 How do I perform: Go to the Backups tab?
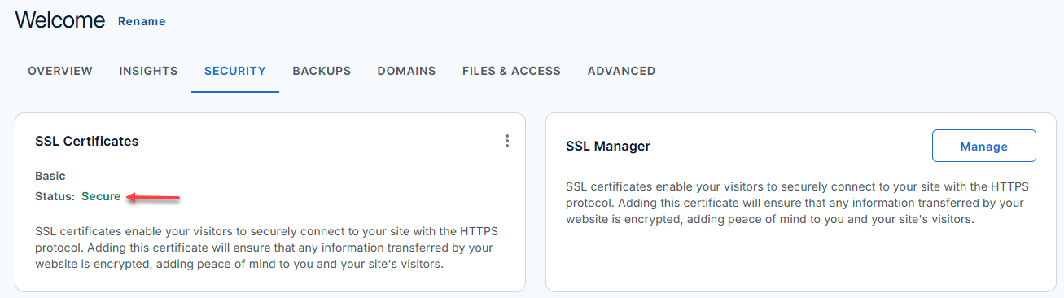click(x=322, y=71)
